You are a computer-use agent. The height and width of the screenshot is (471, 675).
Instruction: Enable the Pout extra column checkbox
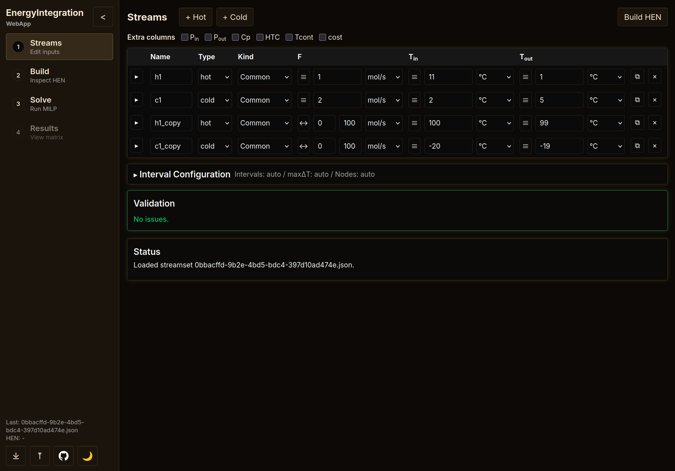click(208, 37)
